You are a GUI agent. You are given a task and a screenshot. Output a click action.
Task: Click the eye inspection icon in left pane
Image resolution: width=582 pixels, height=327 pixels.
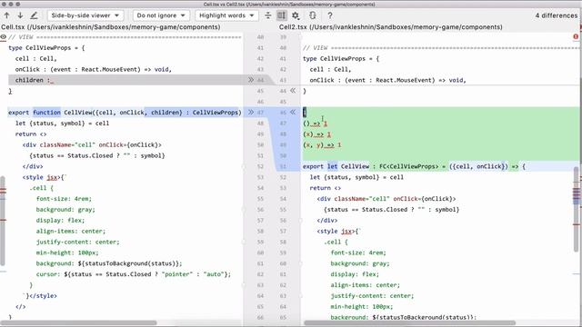pyautogui.click(x=4, y=37)
